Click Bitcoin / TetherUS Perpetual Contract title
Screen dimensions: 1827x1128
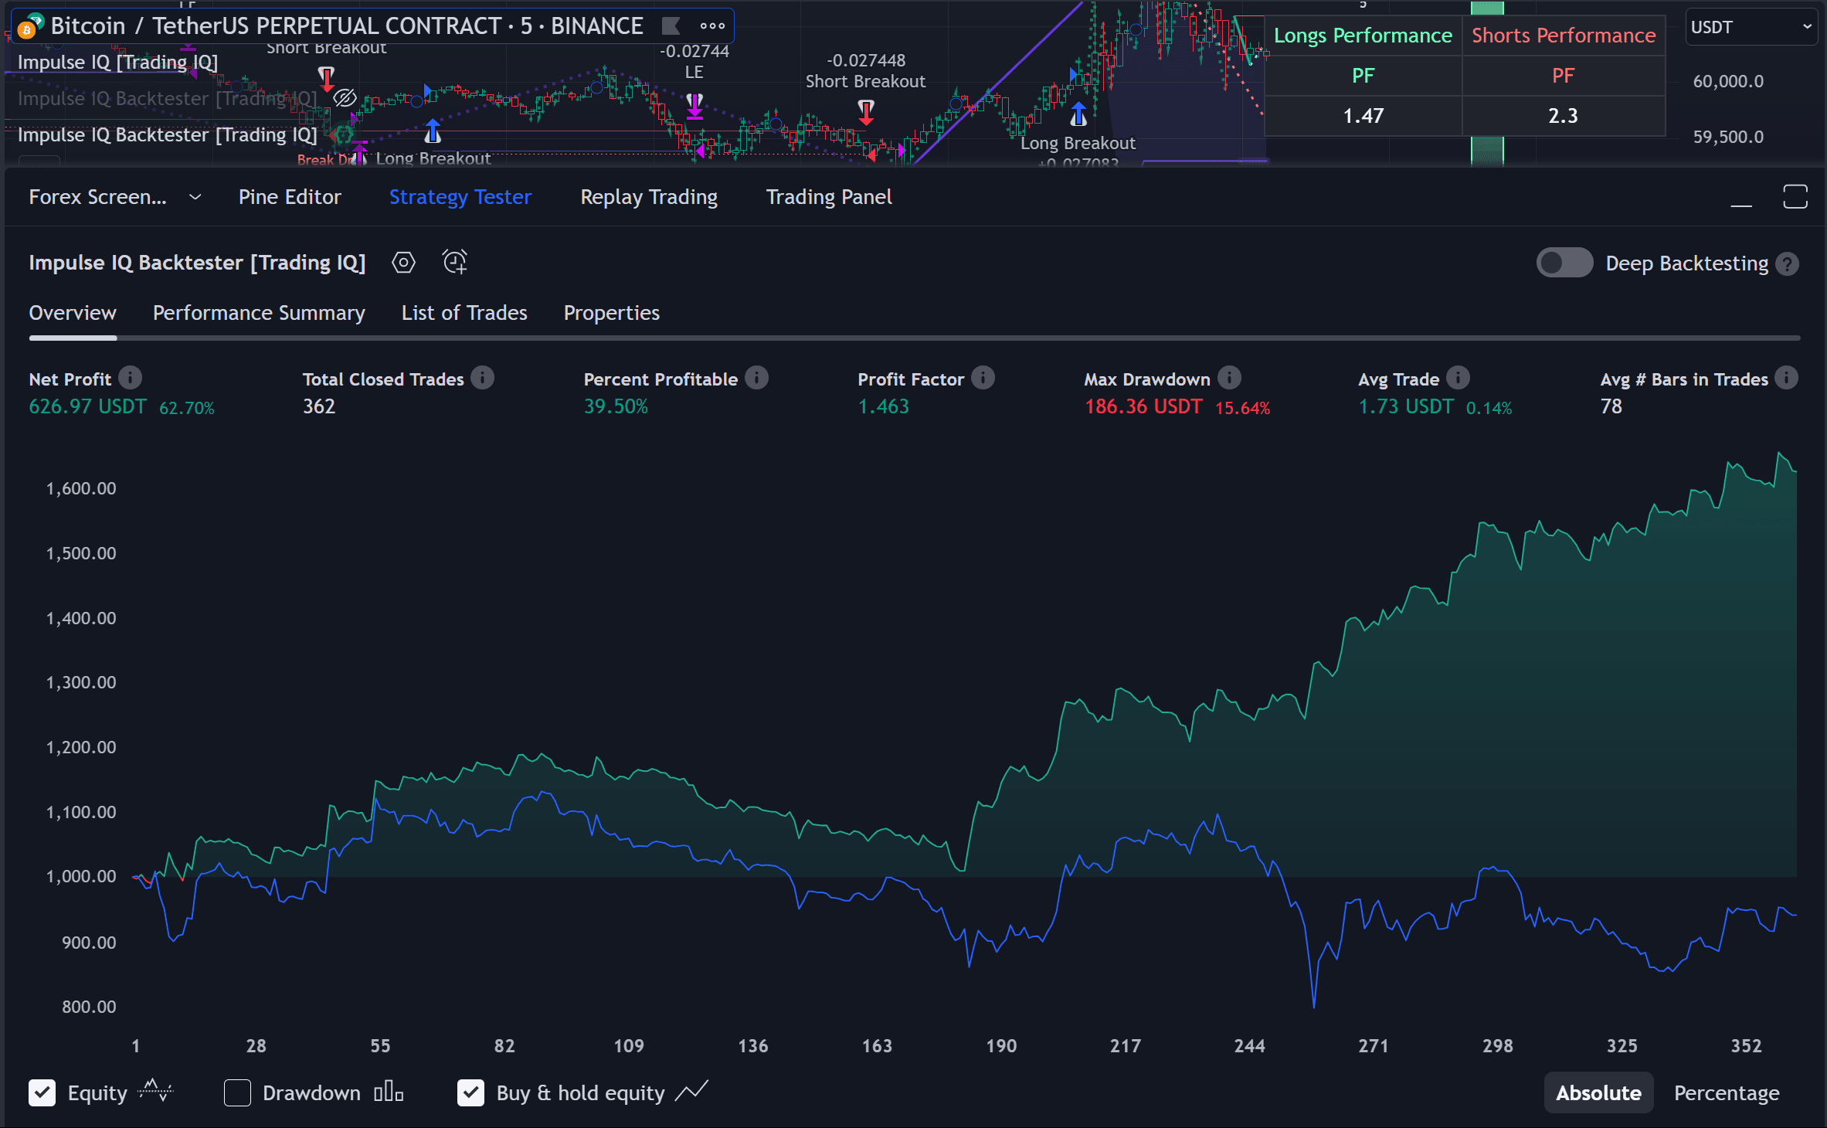click(x=347, y=26)
